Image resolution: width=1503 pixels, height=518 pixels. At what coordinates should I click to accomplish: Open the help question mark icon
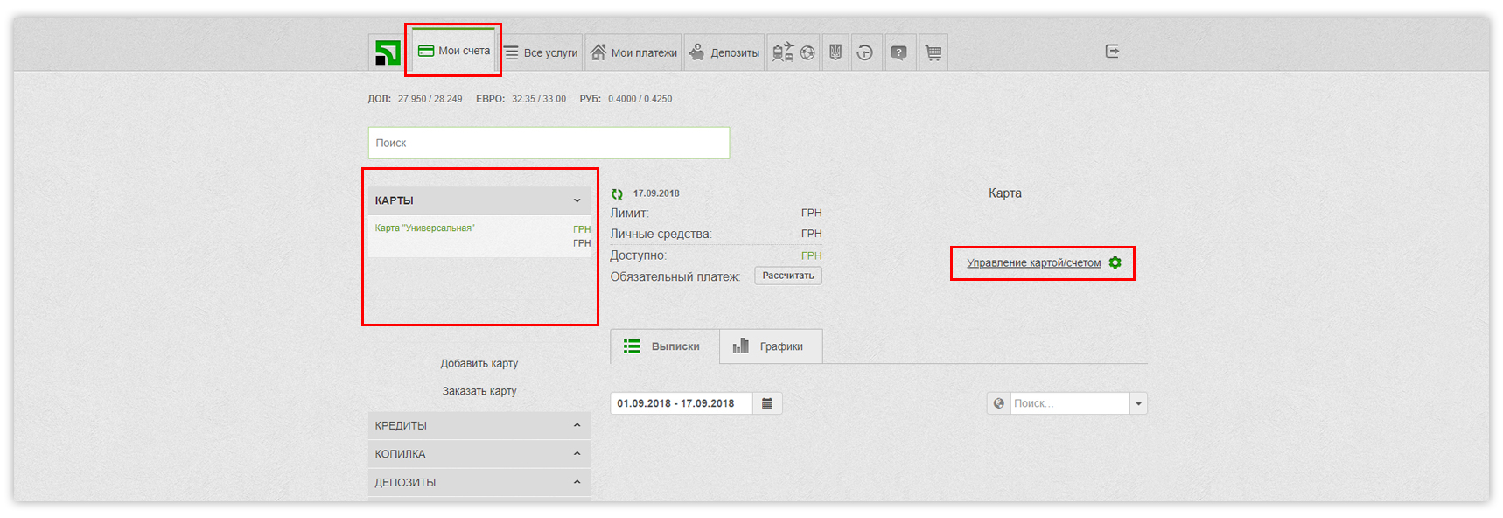(898, 52)
